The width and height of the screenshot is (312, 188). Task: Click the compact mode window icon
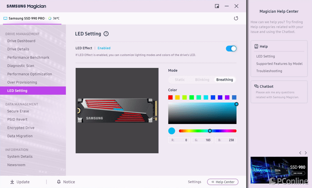[x=217, y=6]
